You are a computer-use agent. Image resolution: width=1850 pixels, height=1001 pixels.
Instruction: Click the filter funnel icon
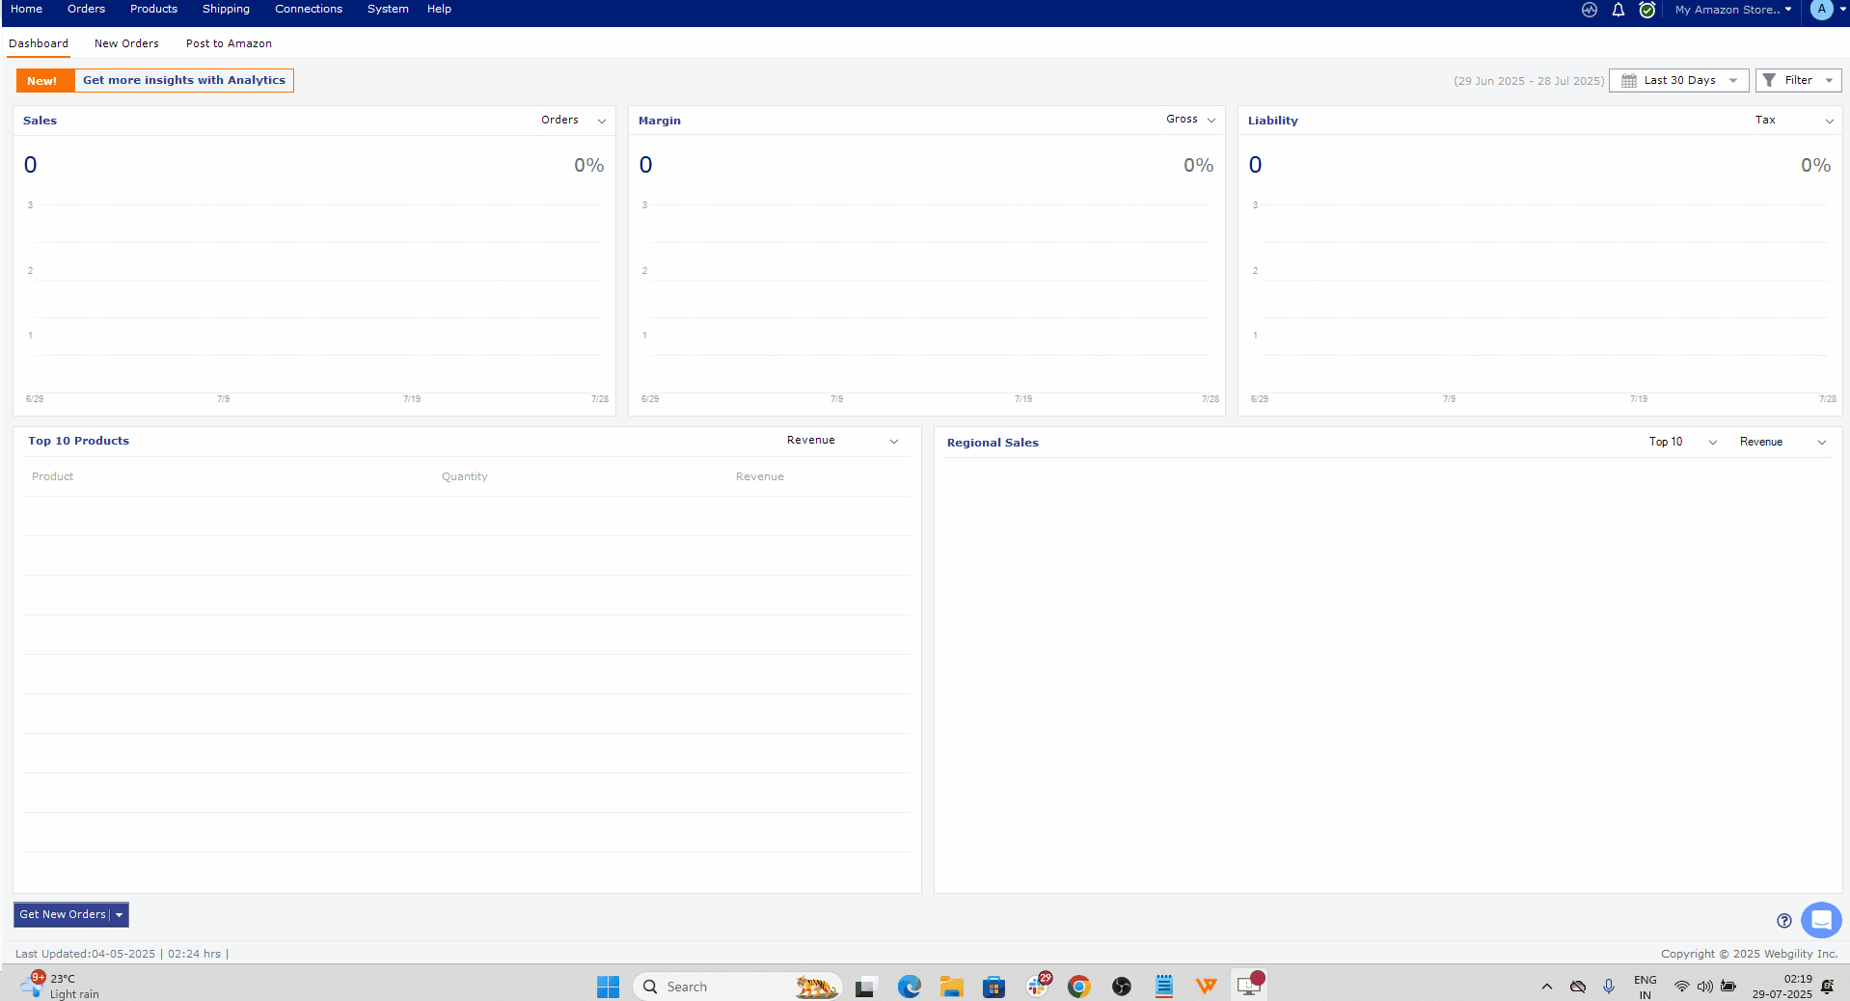click(1768, 80)
